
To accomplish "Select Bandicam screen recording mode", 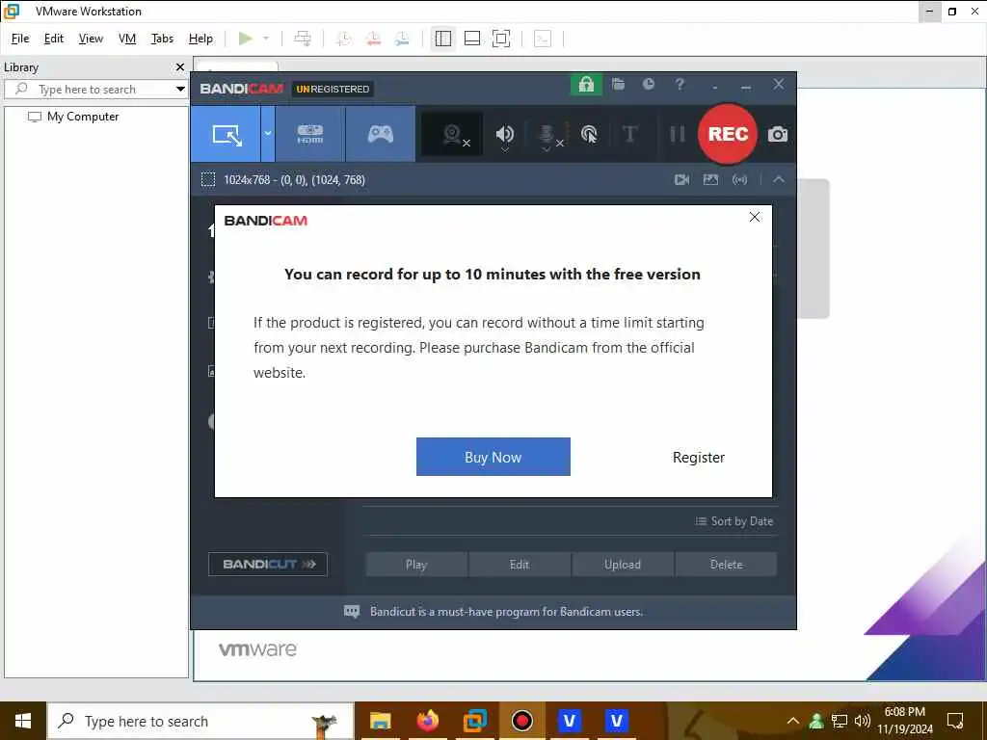I will click(226, 134).
